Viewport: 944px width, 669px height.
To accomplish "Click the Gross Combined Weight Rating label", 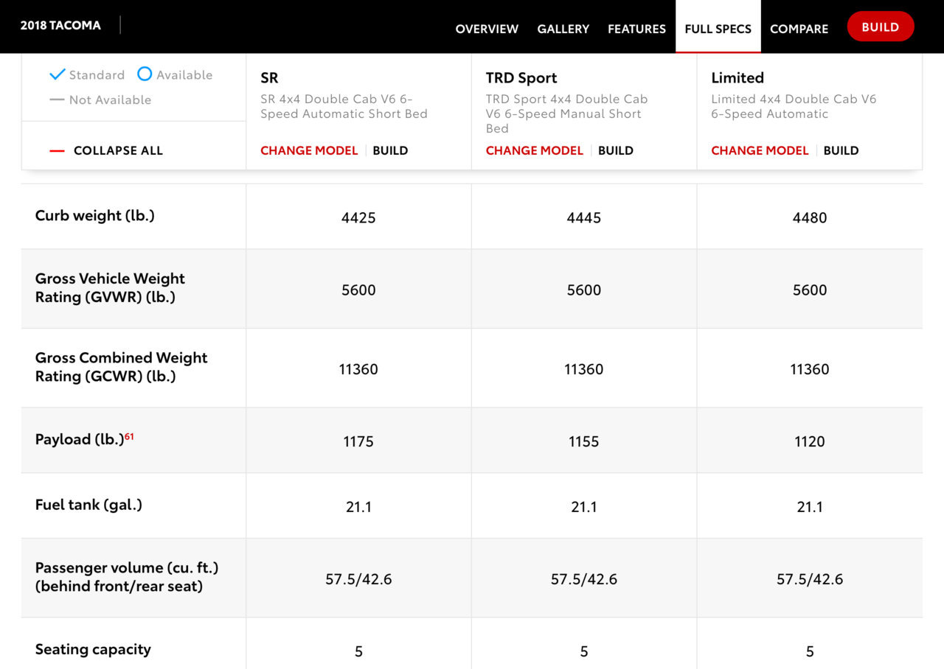I will point(121,367).
